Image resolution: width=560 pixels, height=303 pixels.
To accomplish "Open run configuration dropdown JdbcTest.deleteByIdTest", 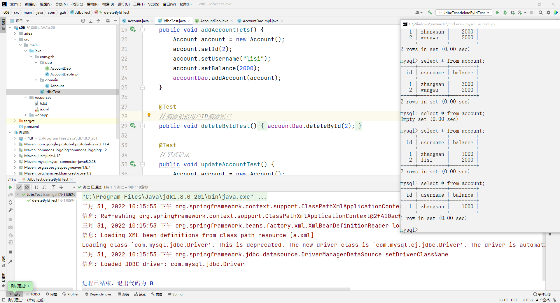I will point(464,13).
